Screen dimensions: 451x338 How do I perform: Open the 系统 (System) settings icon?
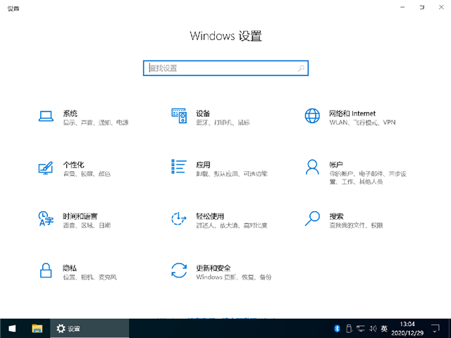pos(46,117)
